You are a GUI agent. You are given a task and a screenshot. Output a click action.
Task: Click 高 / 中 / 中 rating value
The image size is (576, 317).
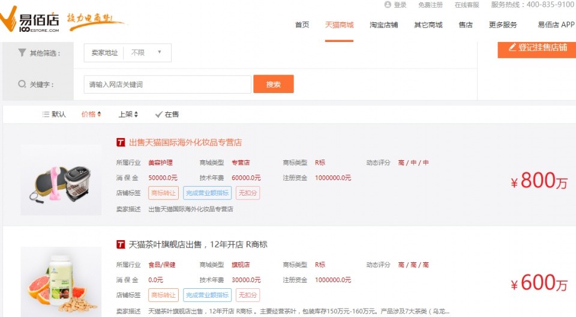(x=413, y=163)
